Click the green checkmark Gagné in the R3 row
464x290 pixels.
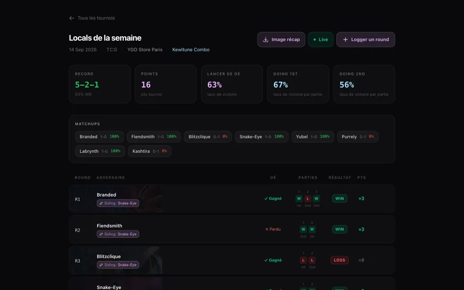273,260
